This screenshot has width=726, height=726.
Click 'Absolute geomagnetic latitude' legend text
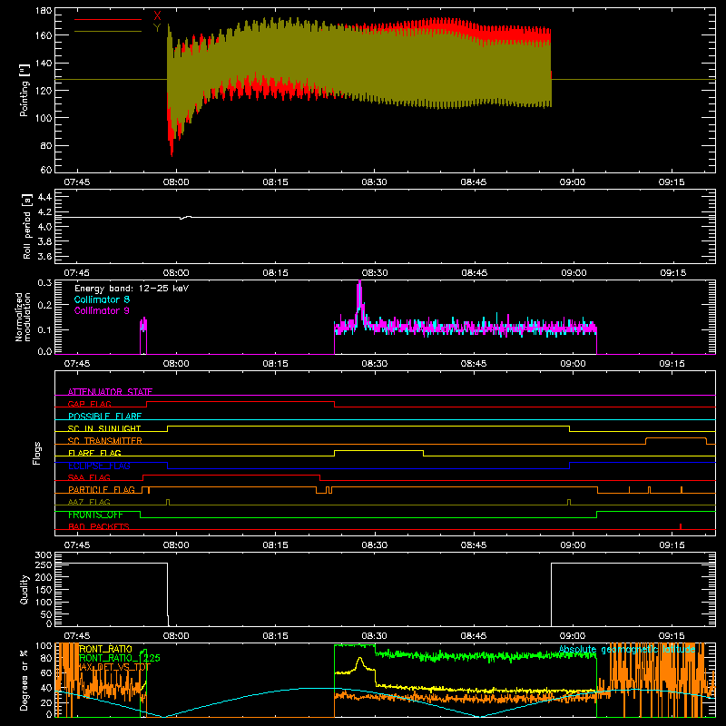click(627, 650)
